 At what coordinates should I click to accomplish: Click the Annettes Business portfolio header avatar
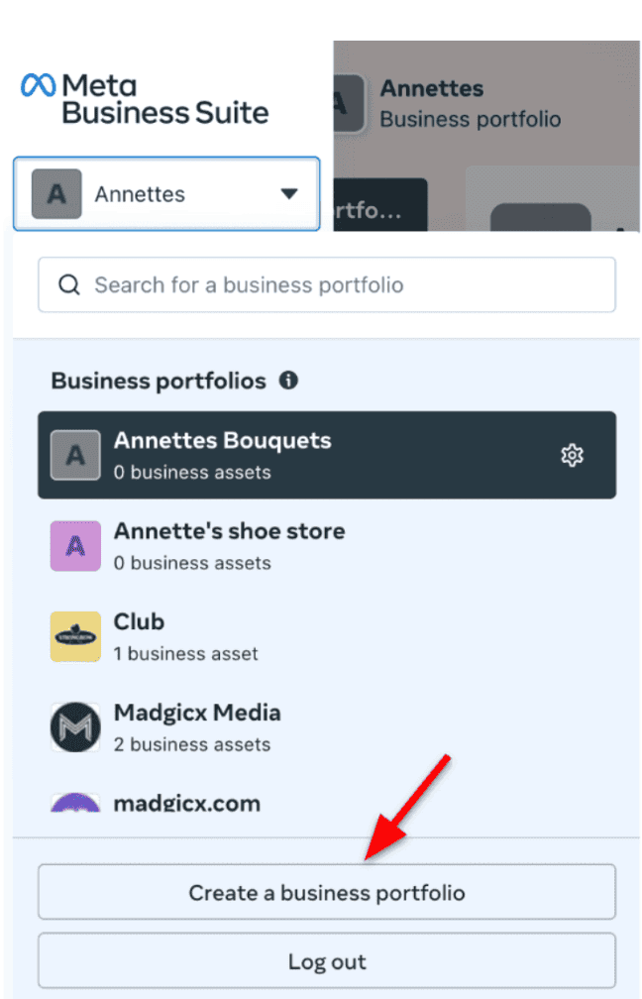tap(348, 104)
